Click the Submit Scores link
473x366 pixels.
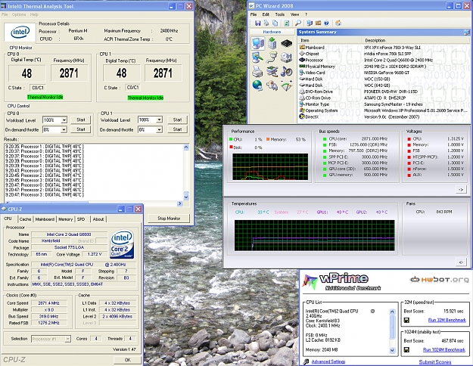435,361
